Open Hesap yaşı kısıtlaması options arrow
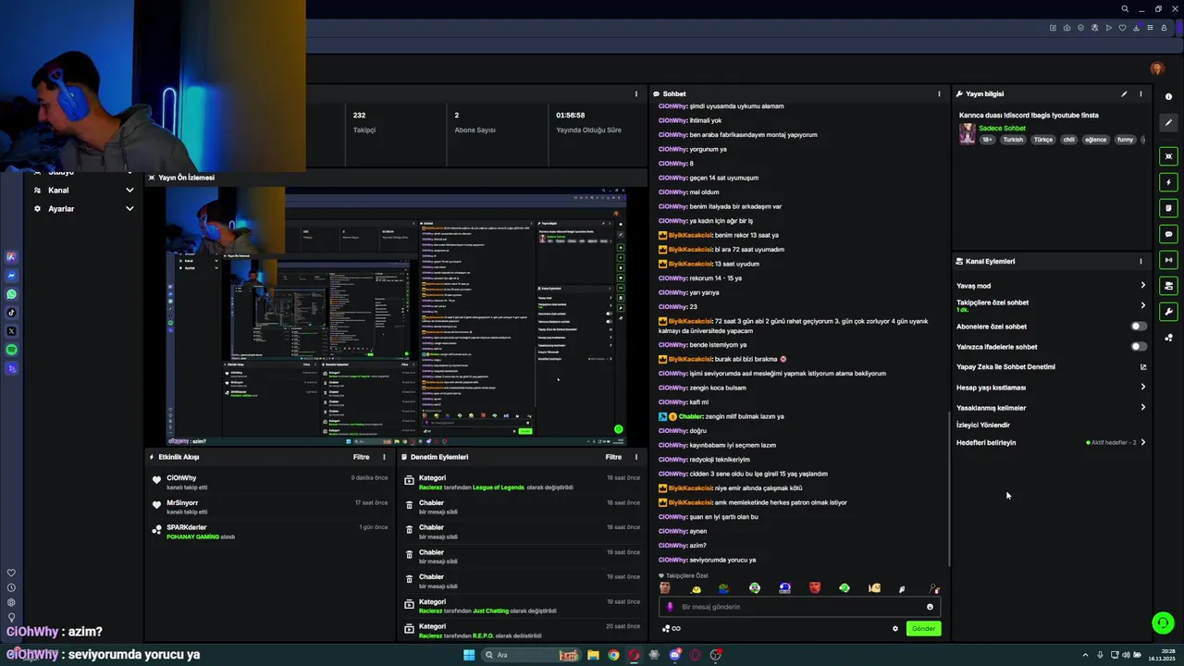The height and width of the screenshot is (666, 1184). tap(1142, 388)
